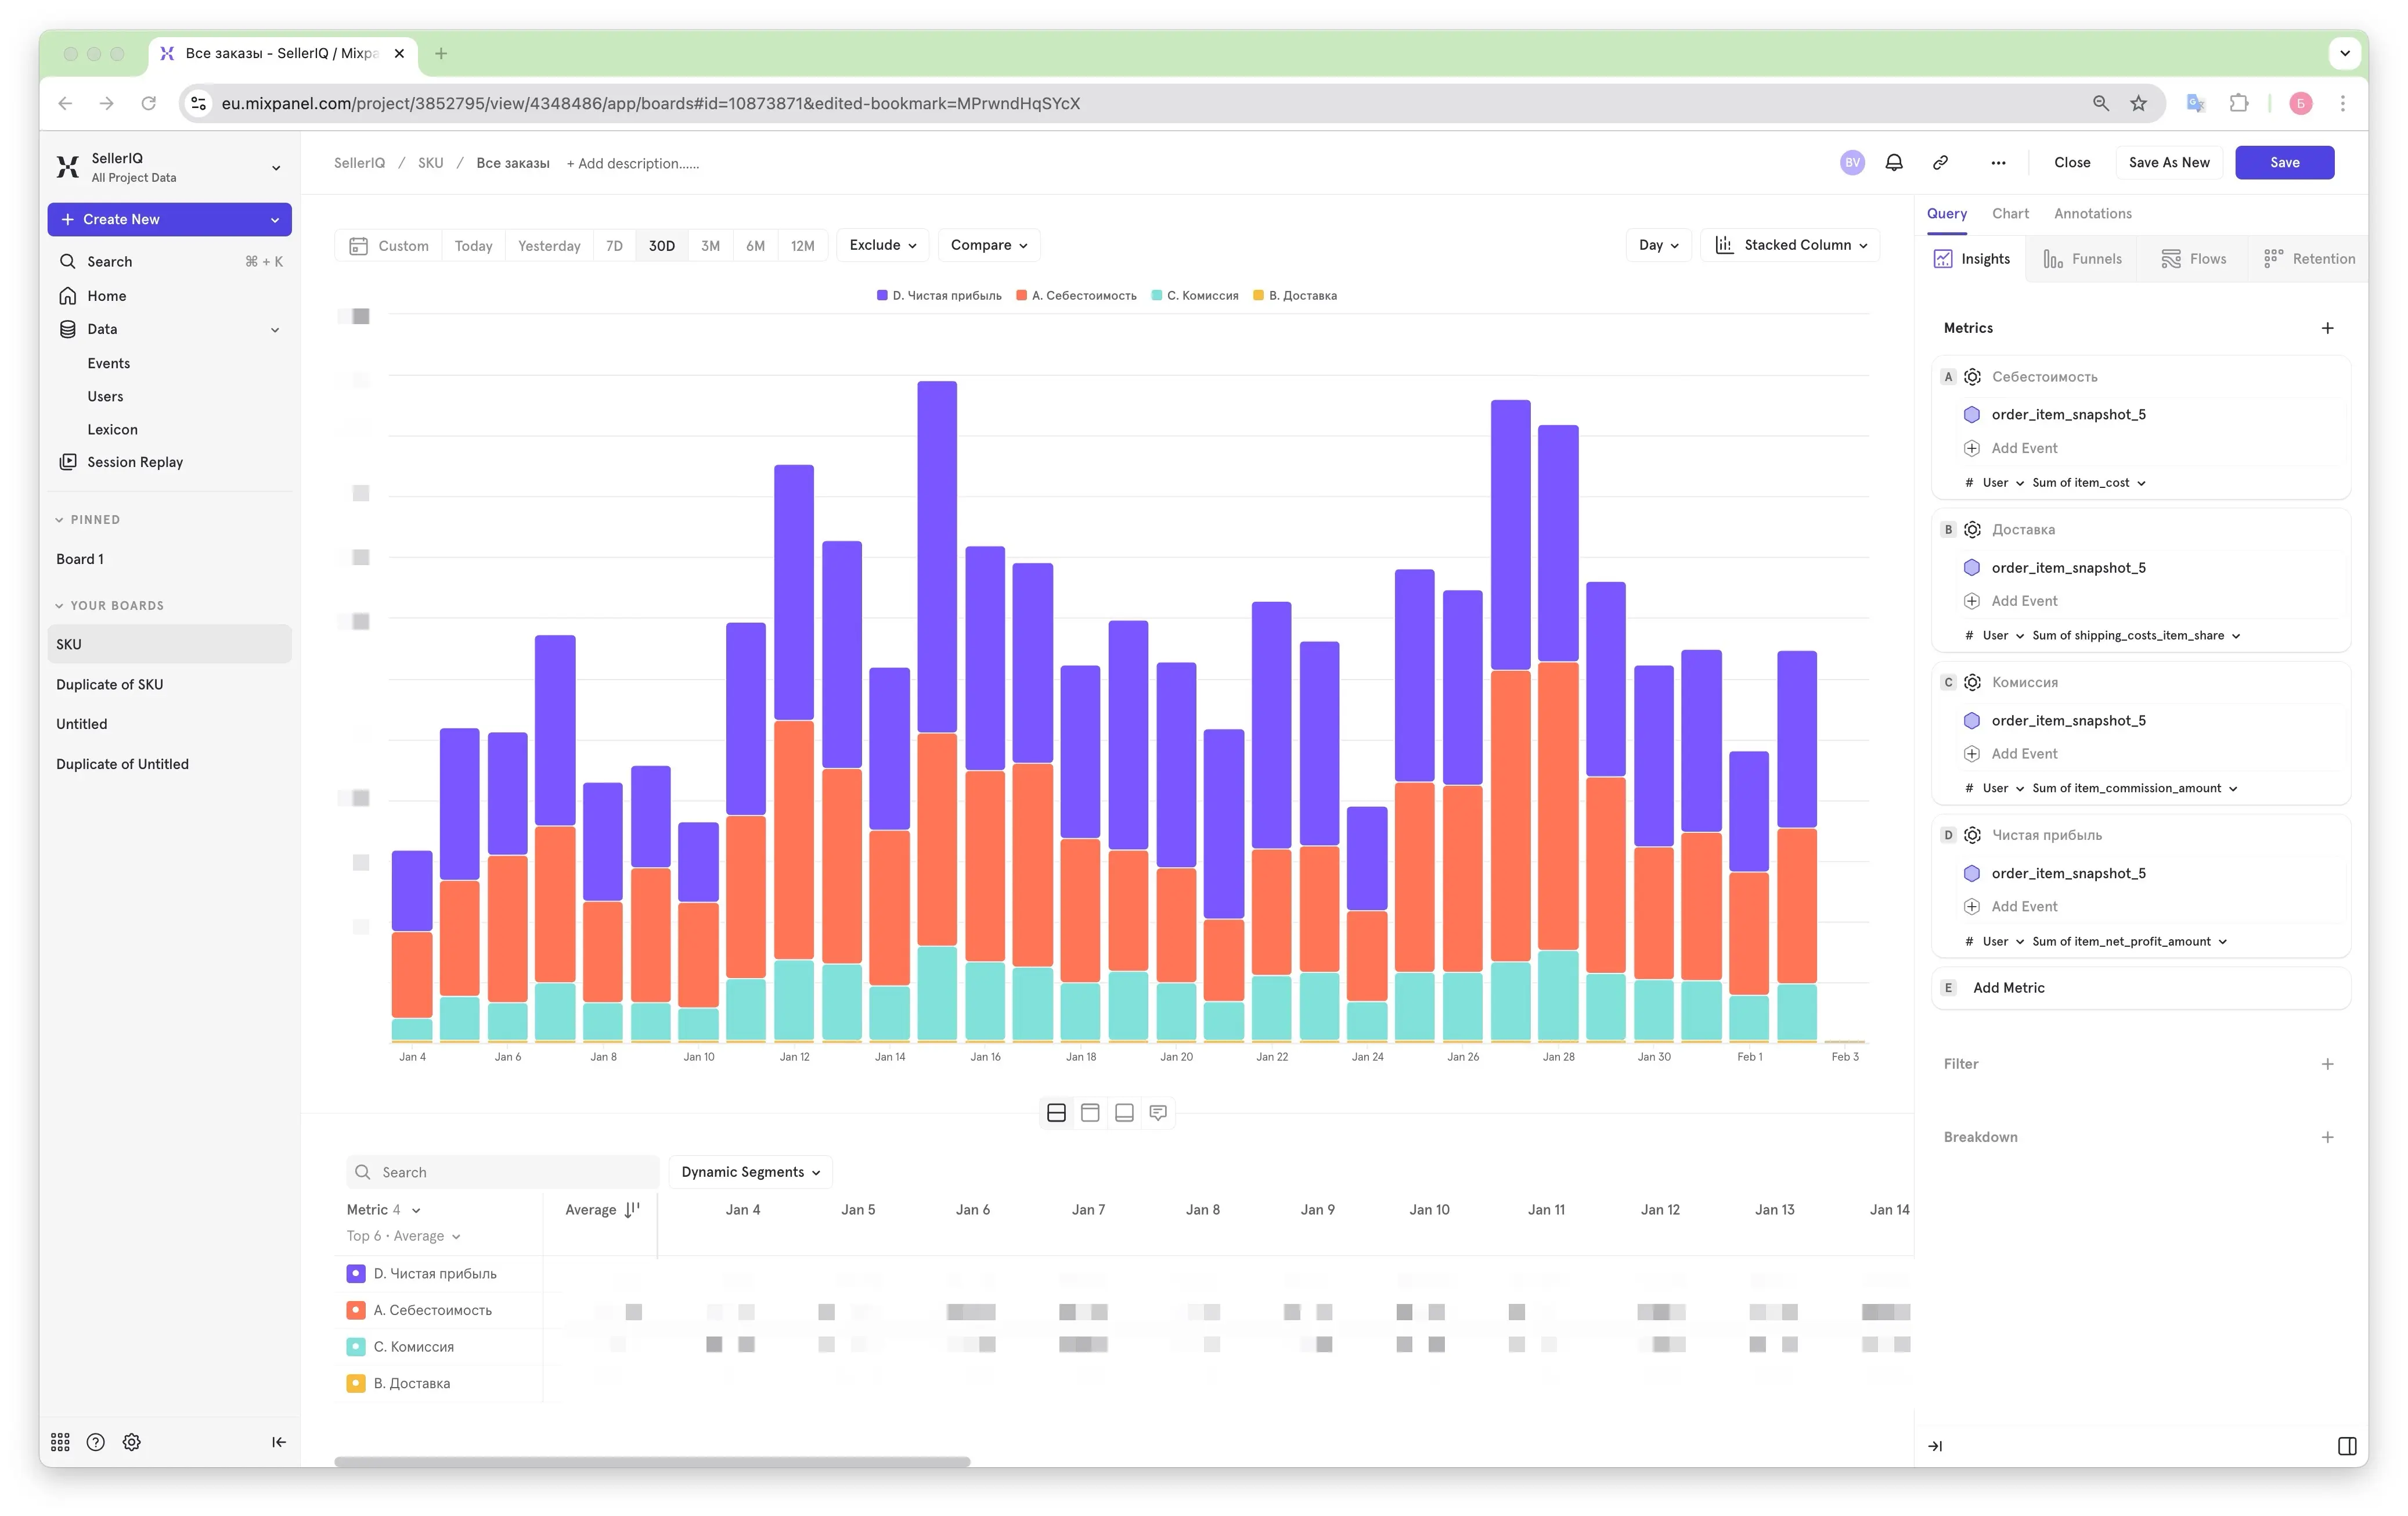Screen dimensions: 2408x1516
Task: Select the Flows report type
Action: click(2194, 259)
